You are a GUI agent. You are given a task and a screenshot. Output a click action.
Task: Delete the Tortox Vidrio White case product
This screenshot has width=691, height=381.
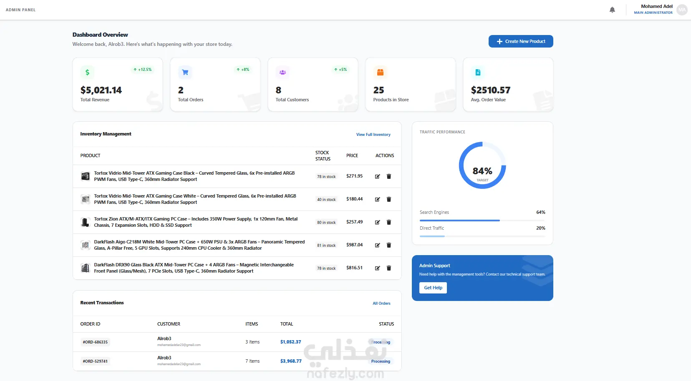point(389,199)
